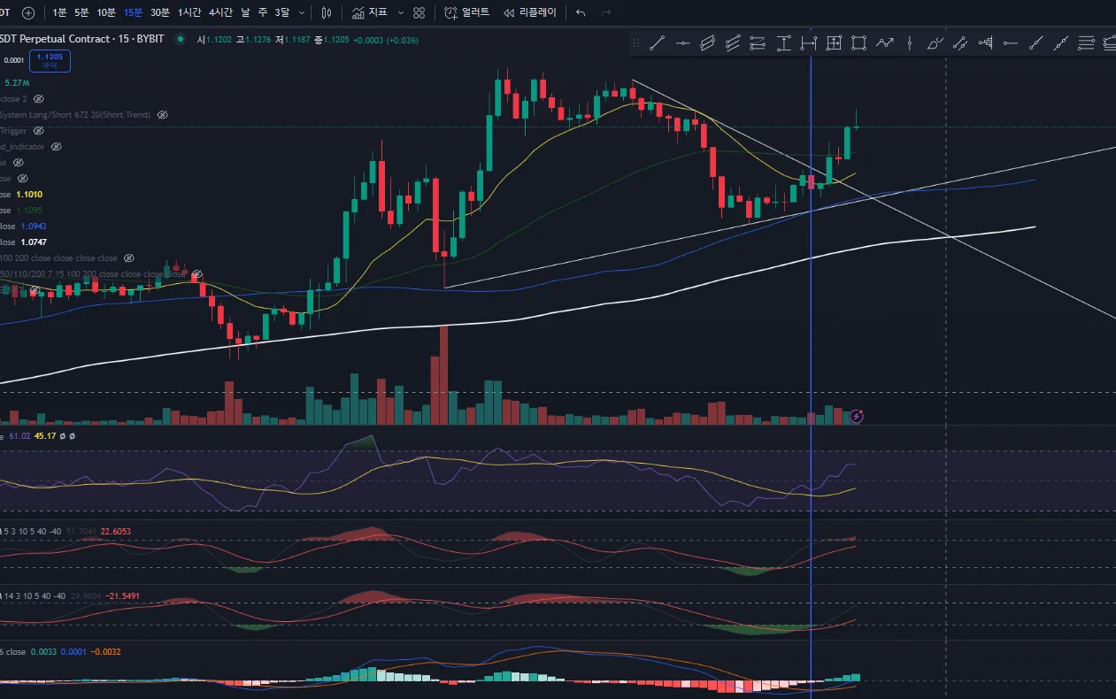Select the Date Range measuring tool
Viewport: 1116px width, 699px height.
pyautogui.click(x=808, y=42)
